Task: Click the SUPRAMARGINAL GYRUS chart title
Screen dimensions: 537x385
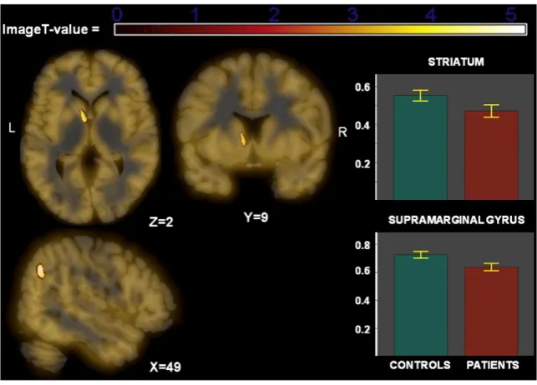Action: coord(456,220)
